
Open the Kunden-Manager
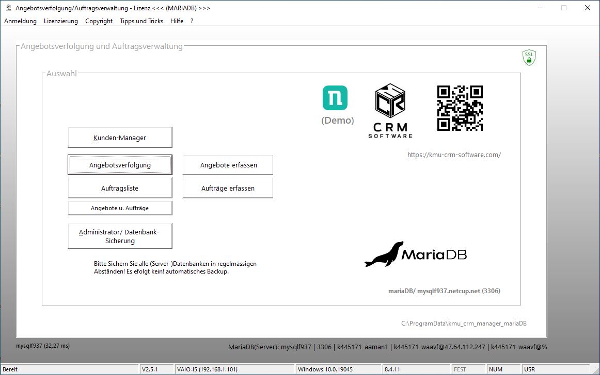120,138
